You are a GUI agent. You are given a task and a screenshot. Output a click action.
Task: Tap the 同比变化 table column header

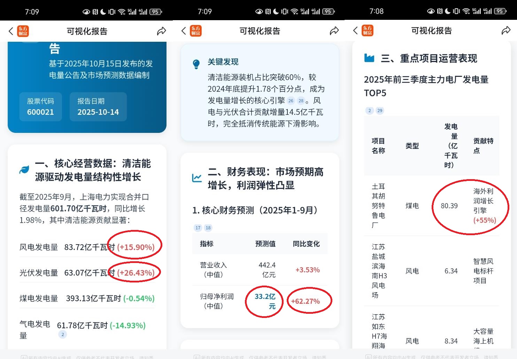point(306,244)
